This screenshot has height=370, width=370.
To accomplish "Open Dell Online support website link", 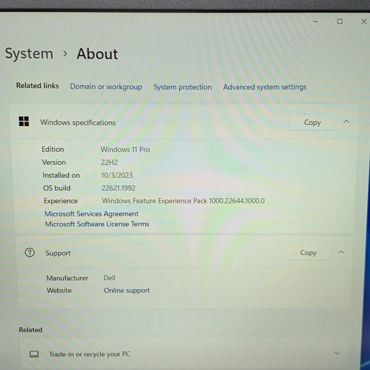I will (x=127, y=290).
